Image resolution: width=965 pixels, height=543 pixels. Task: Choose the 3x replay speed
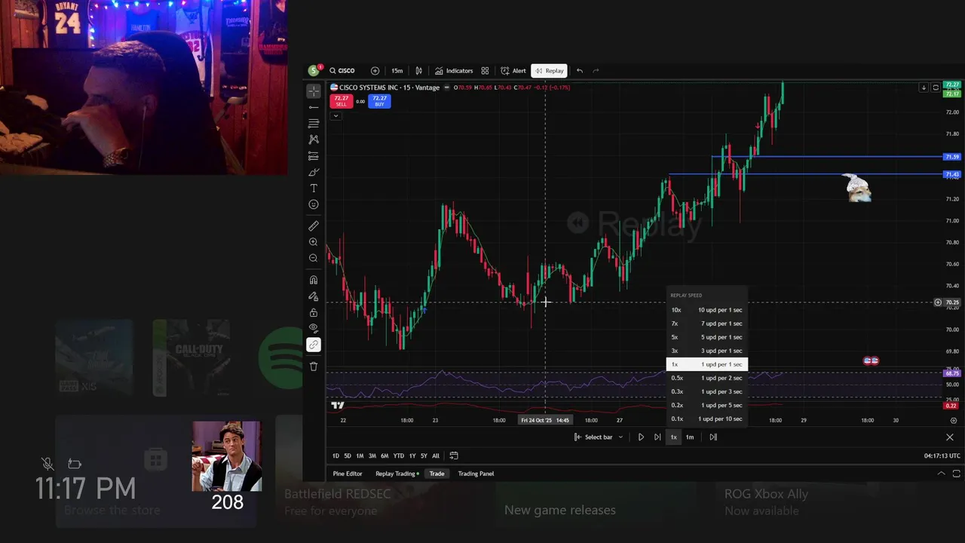706,351
